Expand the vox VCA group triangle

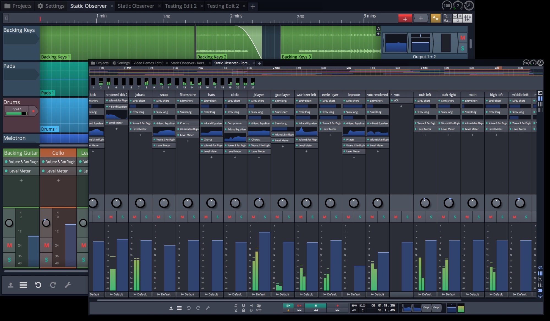coord(392,95)
